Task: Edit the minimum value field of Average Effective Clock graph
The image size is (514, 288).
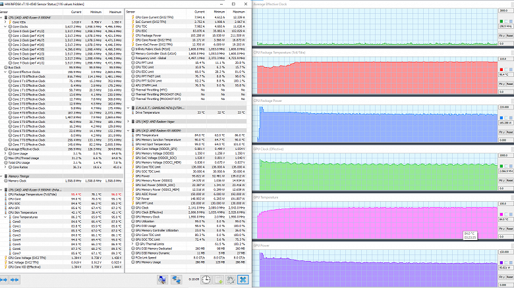Action: click(x=506, y=43)
